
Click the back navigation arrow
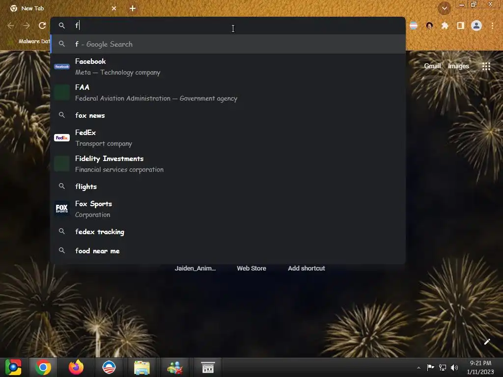[x=11, y=26]
